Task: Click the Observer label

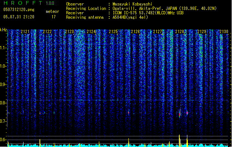Action: point(75,4)
